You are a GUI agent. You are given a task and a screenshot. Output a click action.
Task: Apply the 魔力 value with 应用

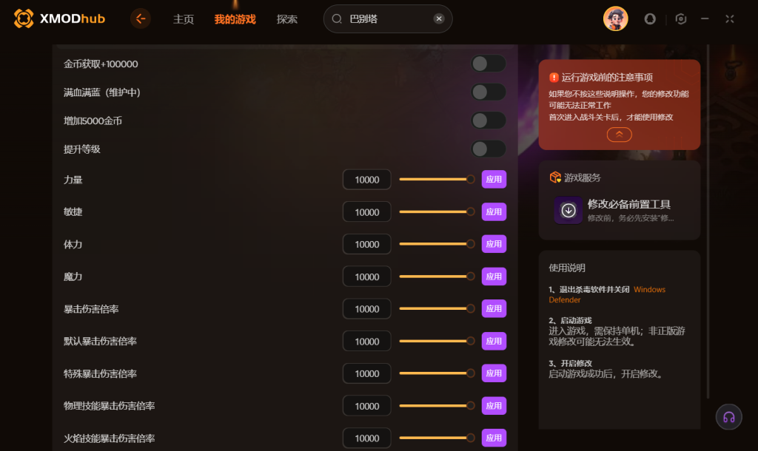click(x=494, y=277)
